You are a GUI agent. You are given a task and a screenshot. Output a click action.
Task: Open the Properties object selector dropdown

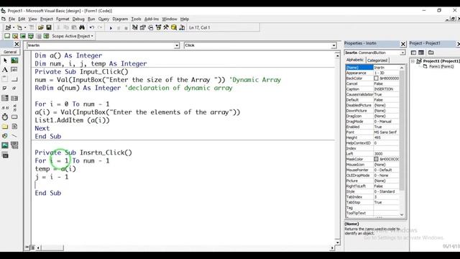(x=402, y=53)
